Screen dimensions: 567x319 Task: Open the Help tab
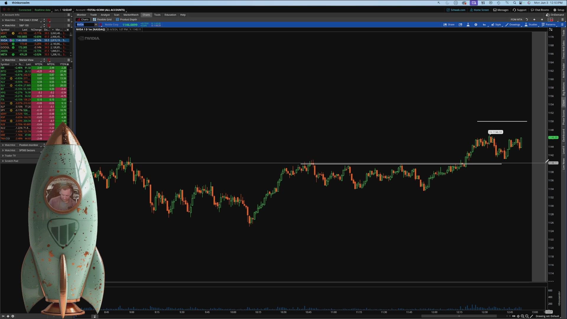[183, 15]
